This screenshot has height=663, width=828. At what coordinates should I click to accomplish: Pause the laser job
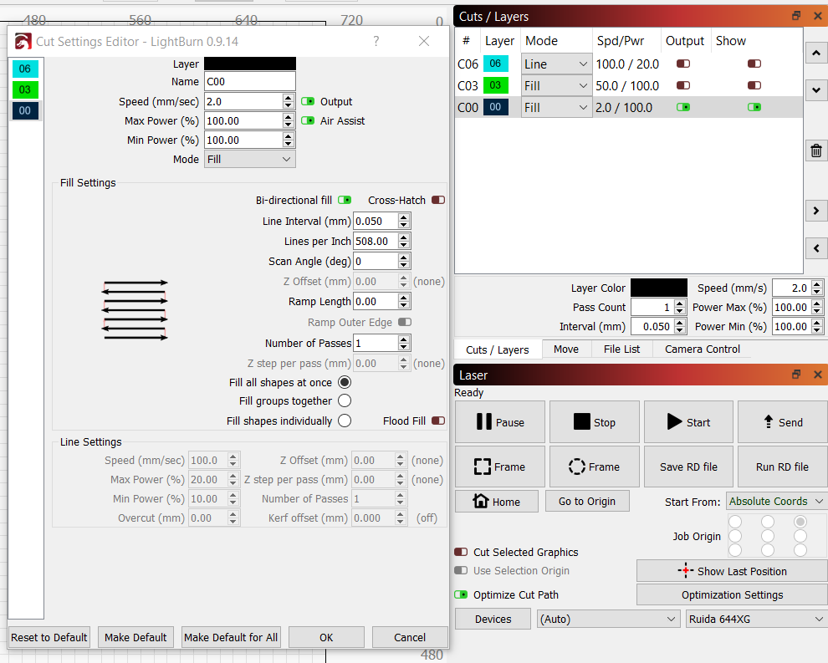[x=499, y=421]
